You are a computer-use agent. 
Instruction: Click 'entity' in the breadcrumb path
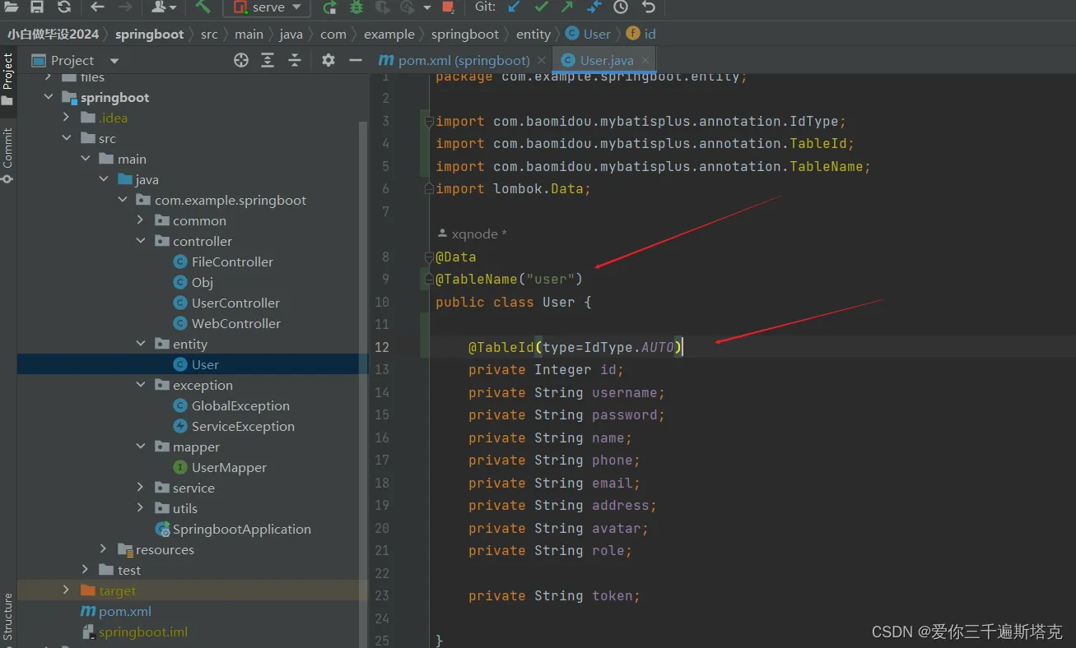click(533, 34)
